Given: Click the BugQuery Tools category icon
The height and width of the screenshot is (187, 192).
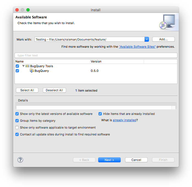Looking at the screenshot, I should pos(27,66).
